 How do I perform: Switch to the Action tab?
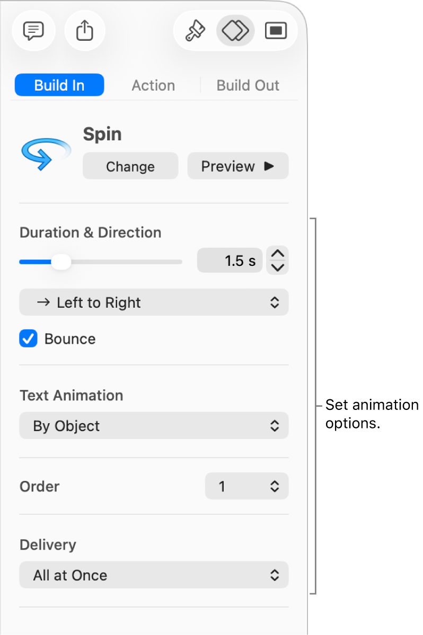pyautogui.click(x=153, y=85)
